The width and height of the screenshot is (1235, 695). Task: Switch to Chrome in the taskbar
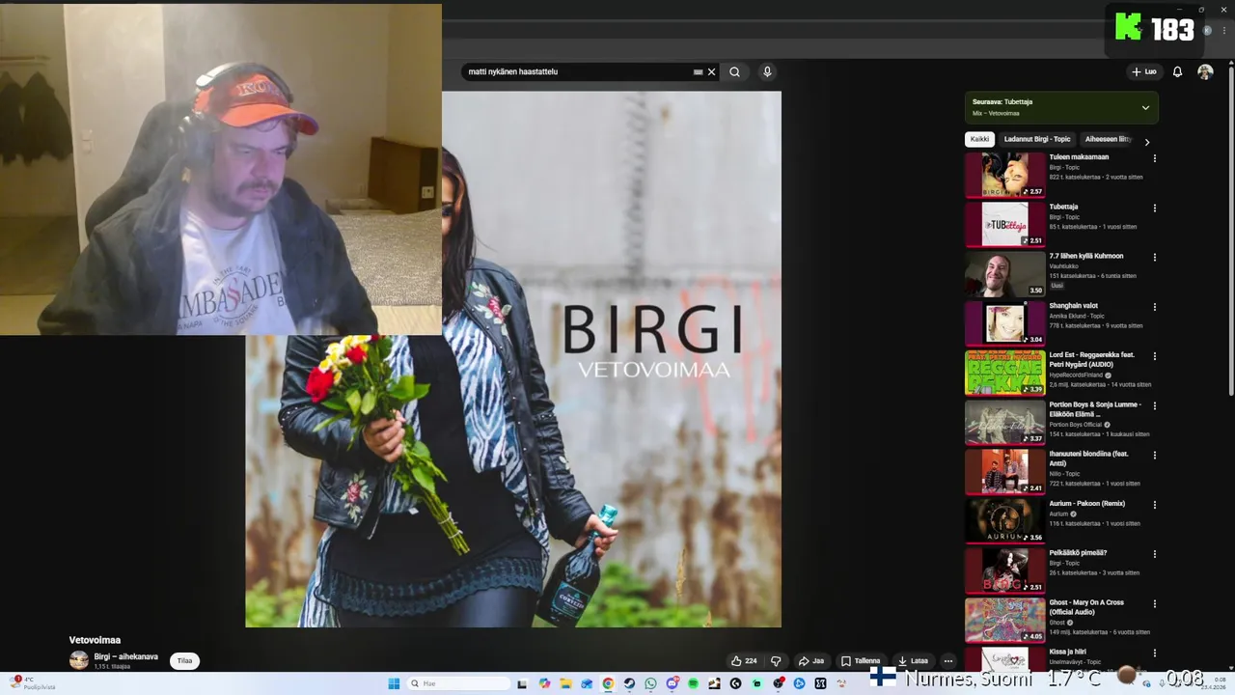point(608,683)
